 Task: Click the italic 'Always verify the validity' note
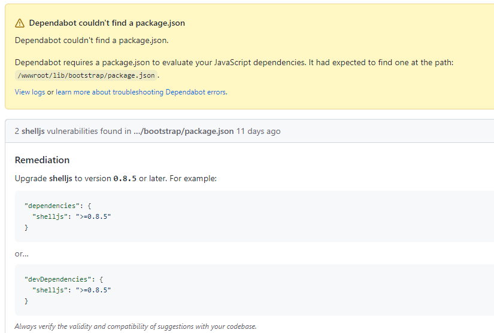click(135, 326)
